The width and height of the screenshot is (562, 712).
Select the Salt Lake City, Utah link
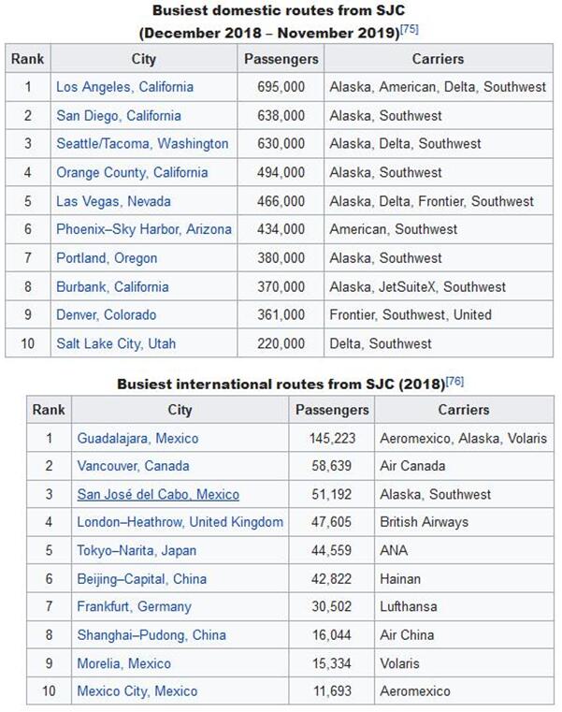tap(115, 344)
